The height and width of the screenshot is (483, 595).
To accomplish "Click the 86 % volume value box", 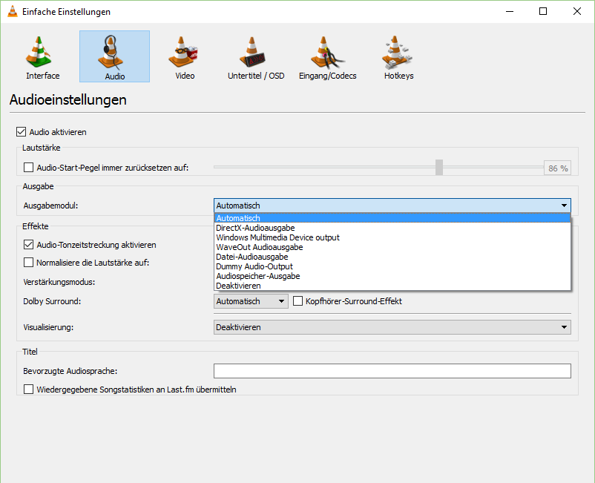I will (557, 168).
